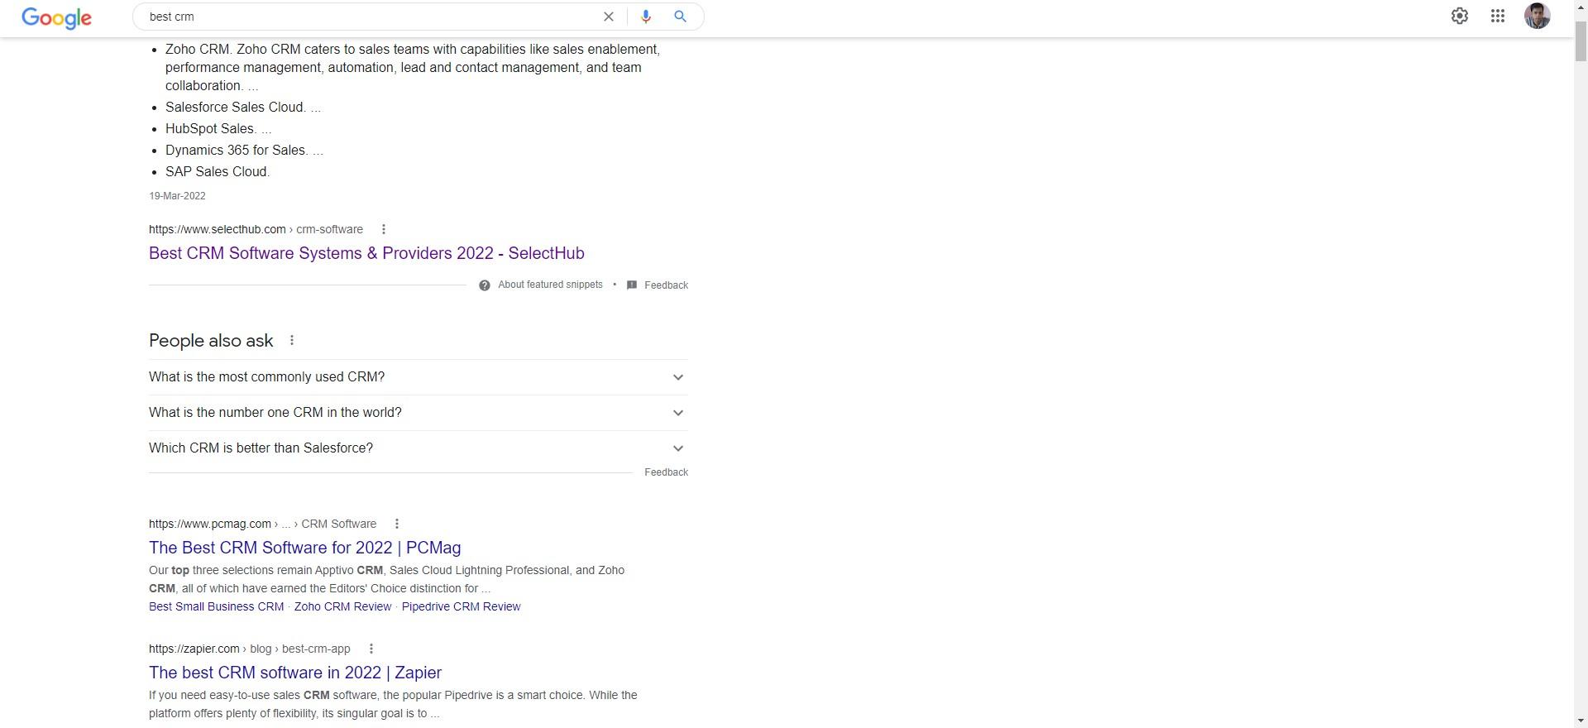The width and height of the screenshot is (1588, 728).
Task: Click About featured snippets link
Action: coord(550,285)
